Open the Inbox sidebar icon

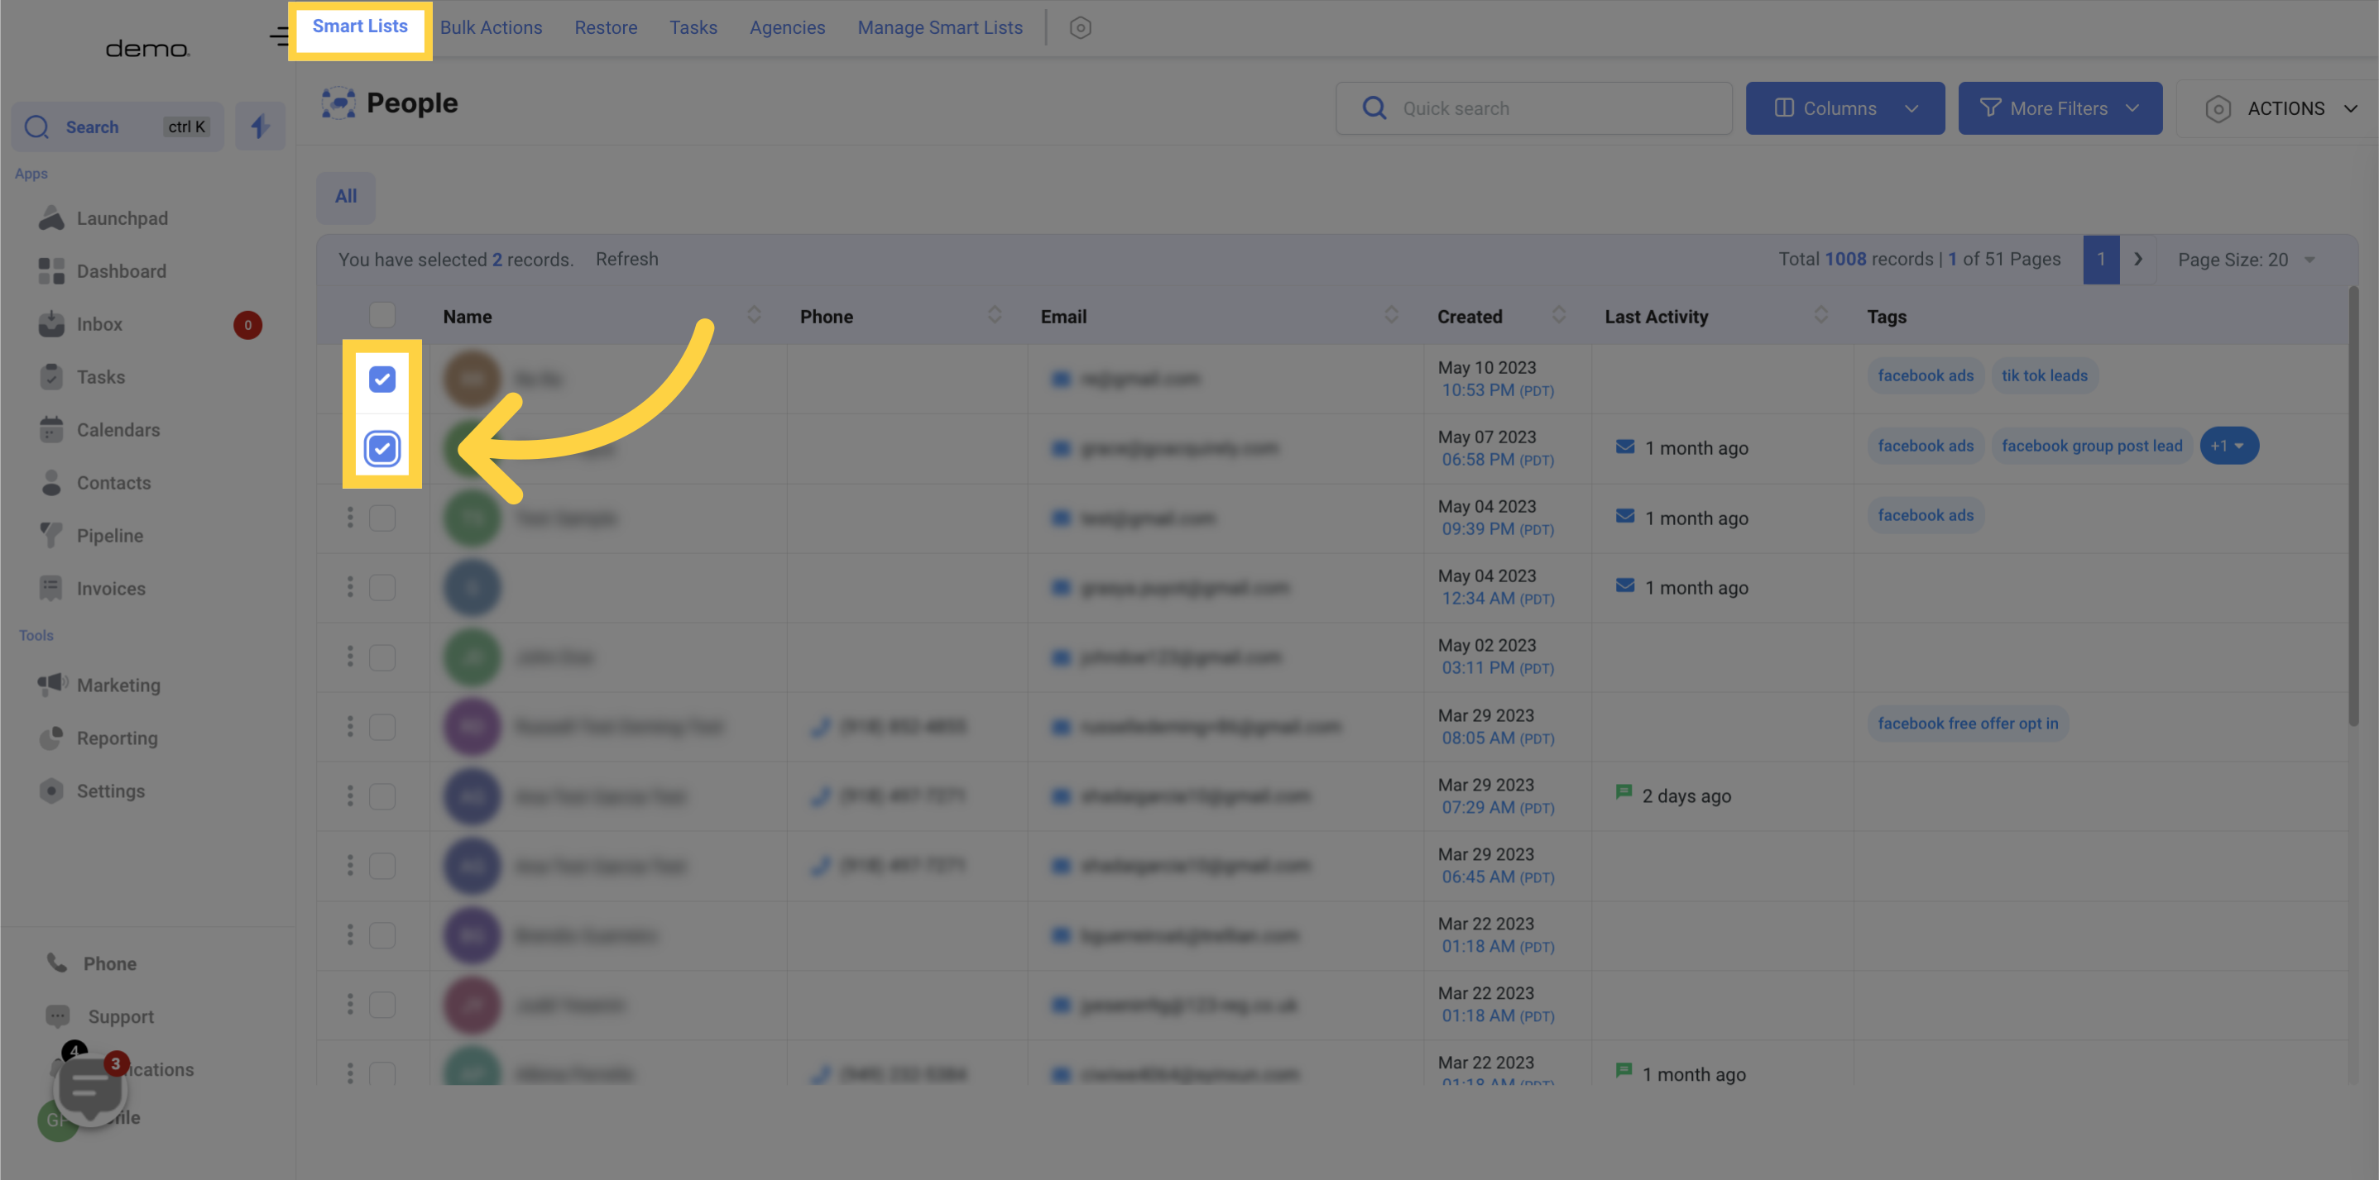51,324
